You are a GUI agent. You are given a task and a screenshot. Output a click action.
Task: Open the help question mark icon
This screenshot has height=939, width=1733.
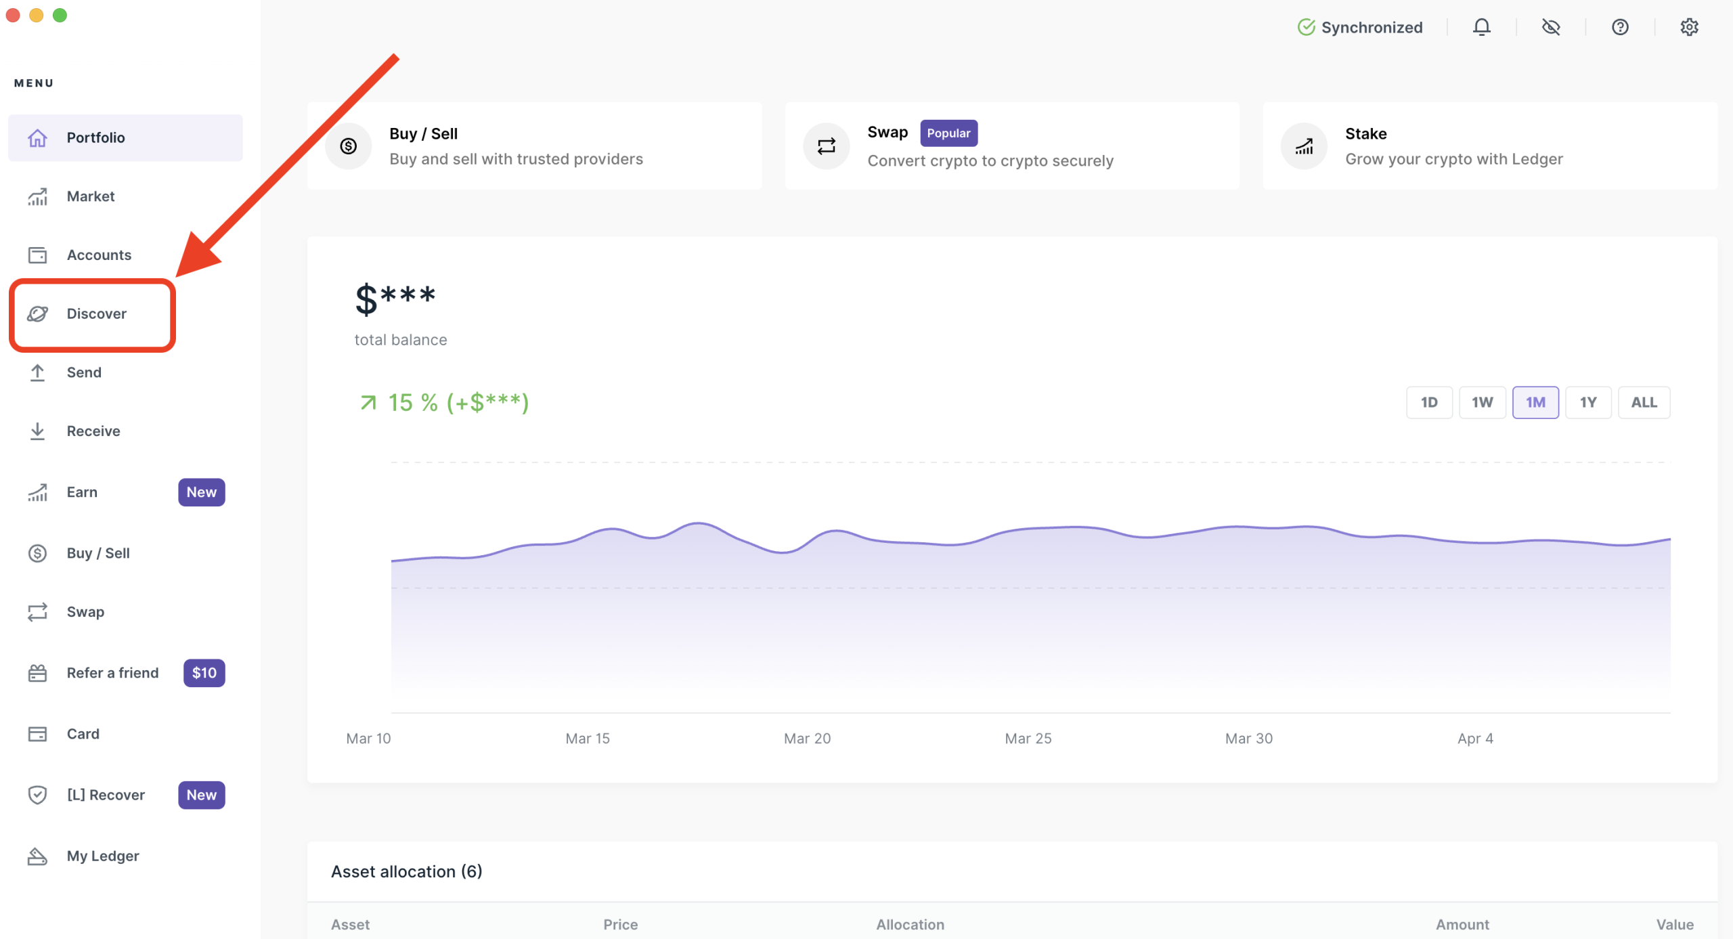coord(1619,27)
